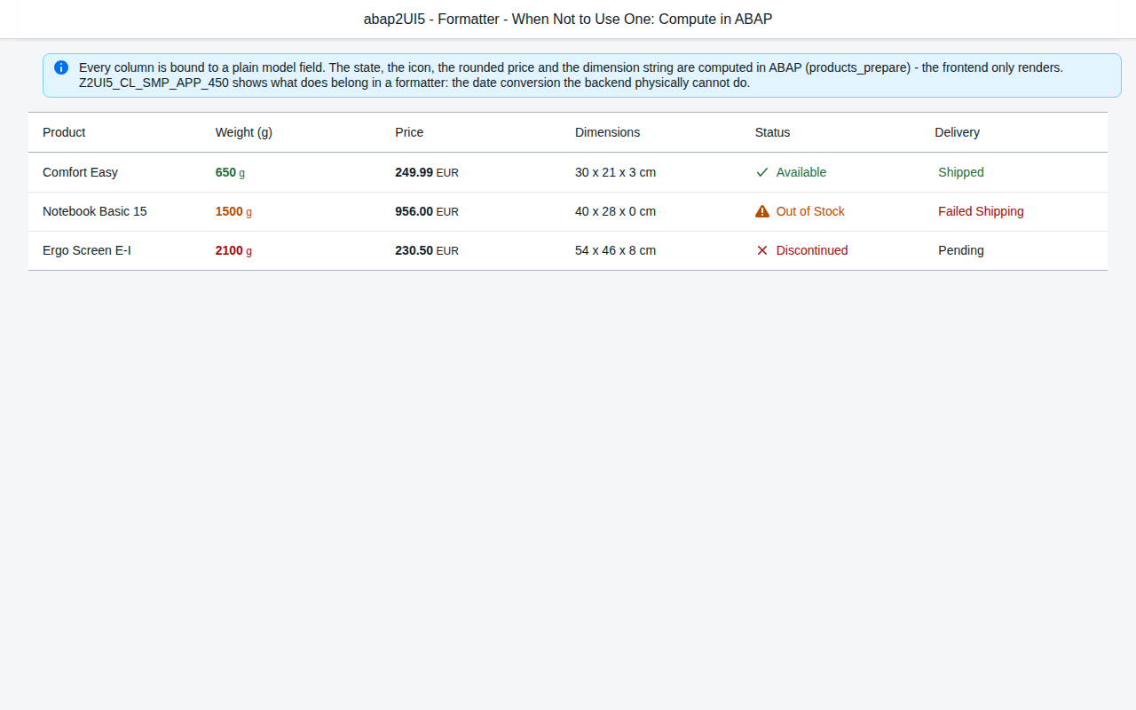Click the 30 x 21 x 3 cm dimensions
This screenshot has width=1136, height=710.
pos(615,172)
